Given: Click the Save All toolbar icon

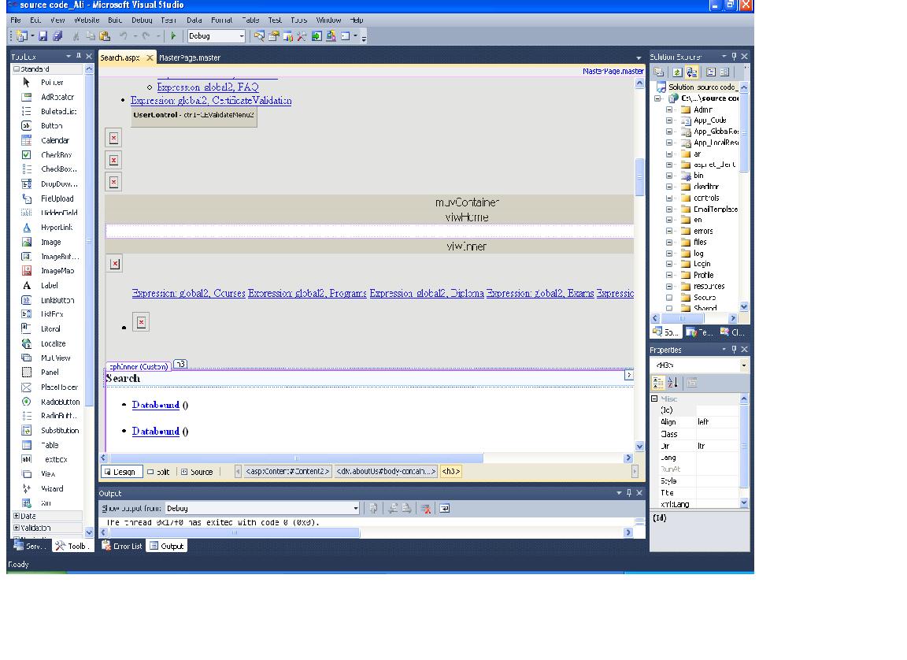Looking at the screenshot, I should (58, 35).
